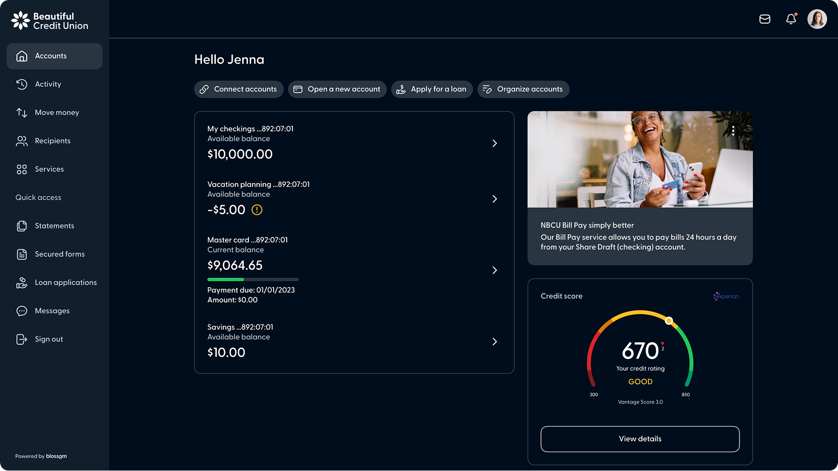Open Secured forms in the sidebar
The image size is (838, 471).
tap(55, 254)
